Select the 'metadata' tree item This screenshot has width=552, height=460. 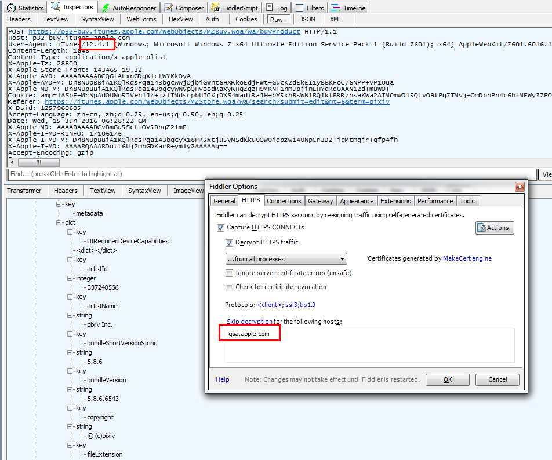(89, 213)
